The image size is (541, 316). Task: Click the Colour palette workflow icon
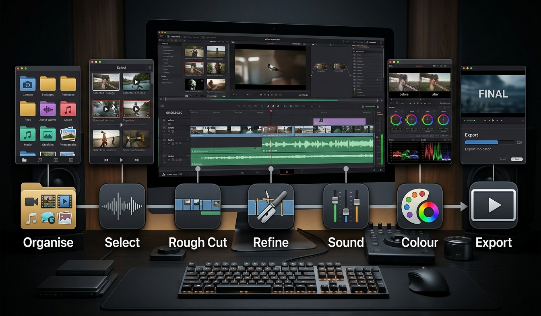tap(420, 206)
